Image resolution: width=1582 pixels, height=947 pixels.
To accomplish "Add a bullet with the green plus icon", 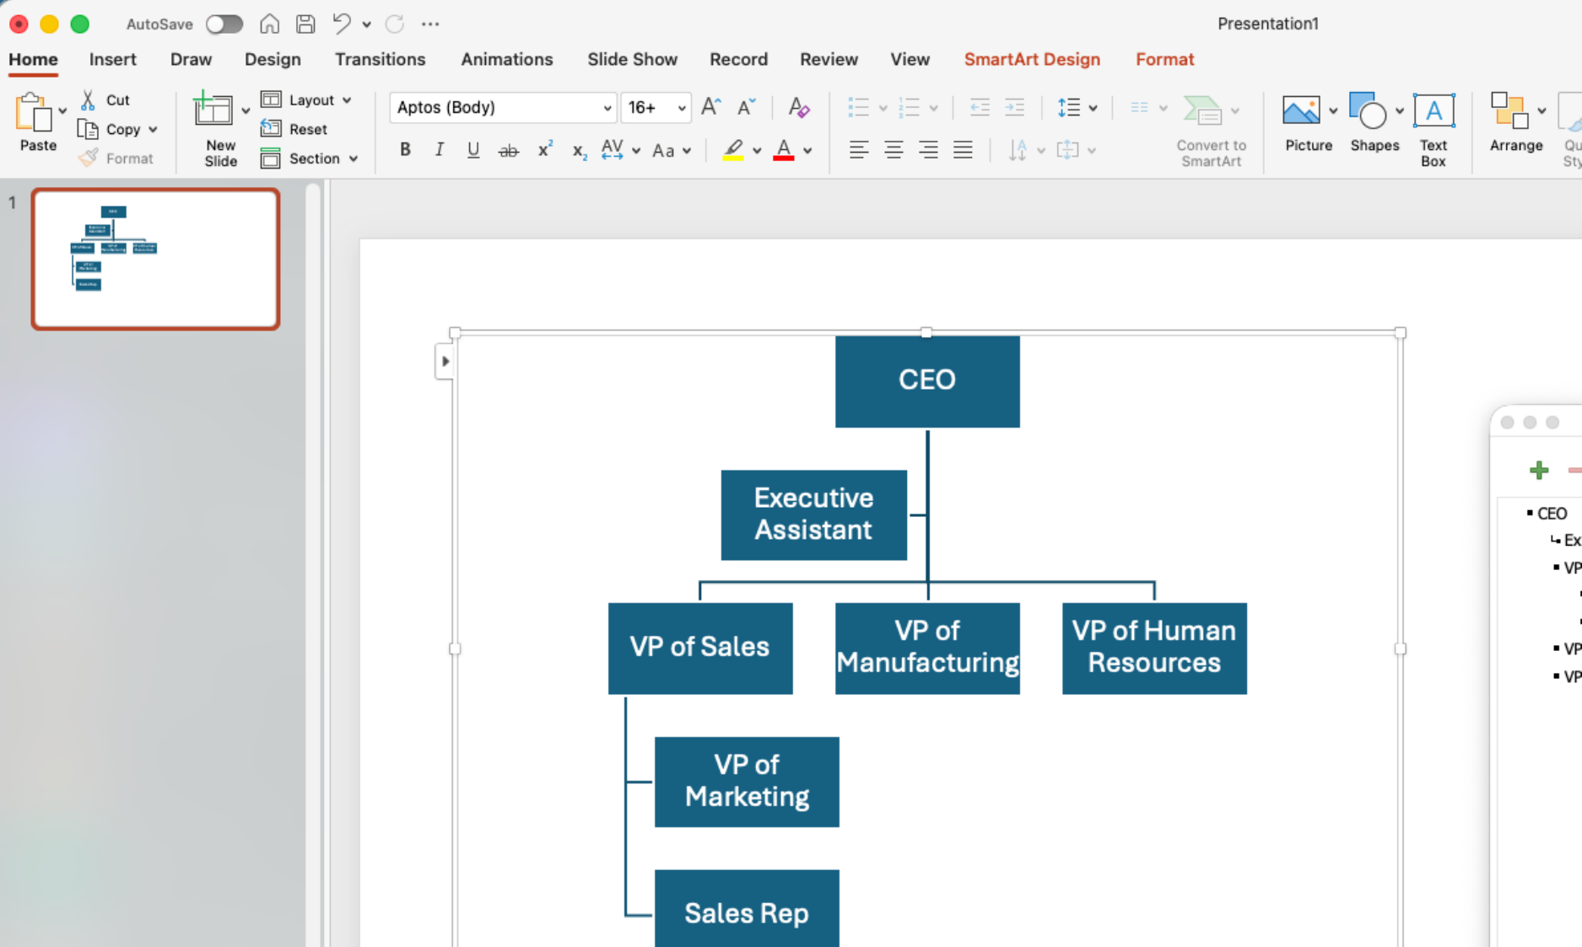I will pyautogui.click(x=1539, y=470).
